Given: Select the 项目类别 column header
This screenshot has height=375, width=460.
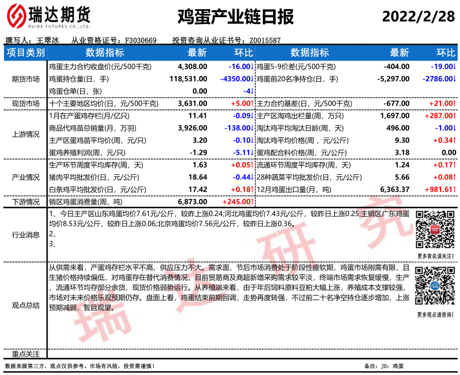Looking at the screenshot, I should coord(25,53).
